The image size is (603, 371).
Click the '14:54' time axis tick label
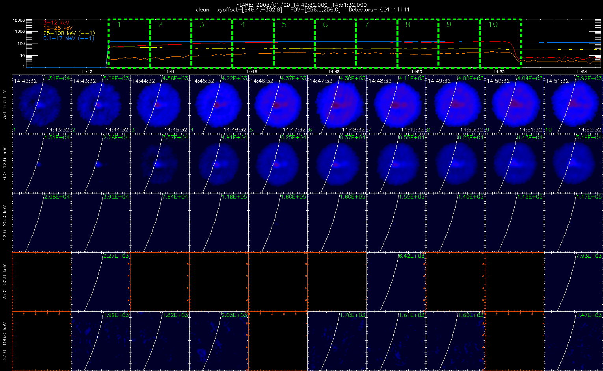pyautogui.click(x=582, y=71)
